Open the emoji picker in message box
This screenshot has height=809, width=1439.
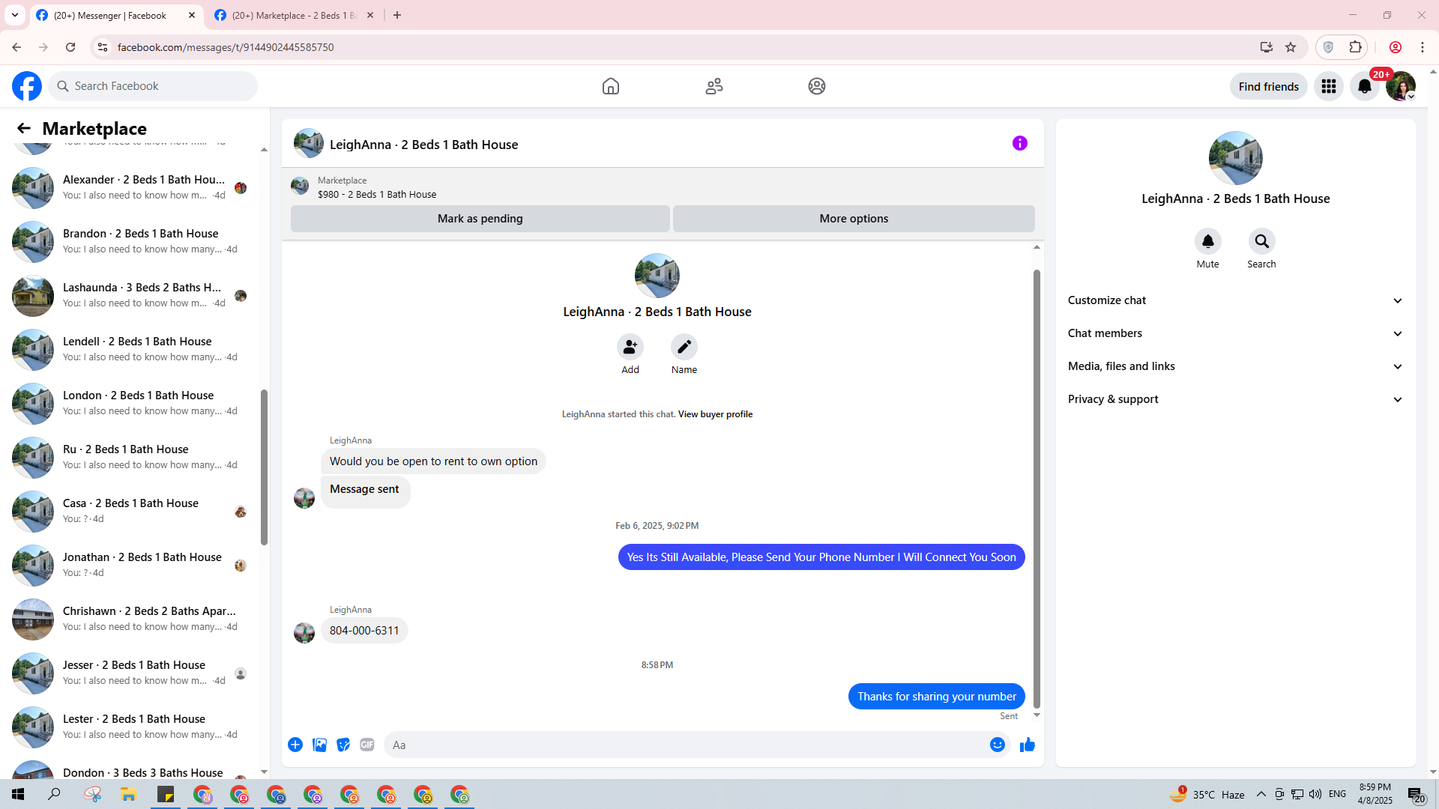997,745
